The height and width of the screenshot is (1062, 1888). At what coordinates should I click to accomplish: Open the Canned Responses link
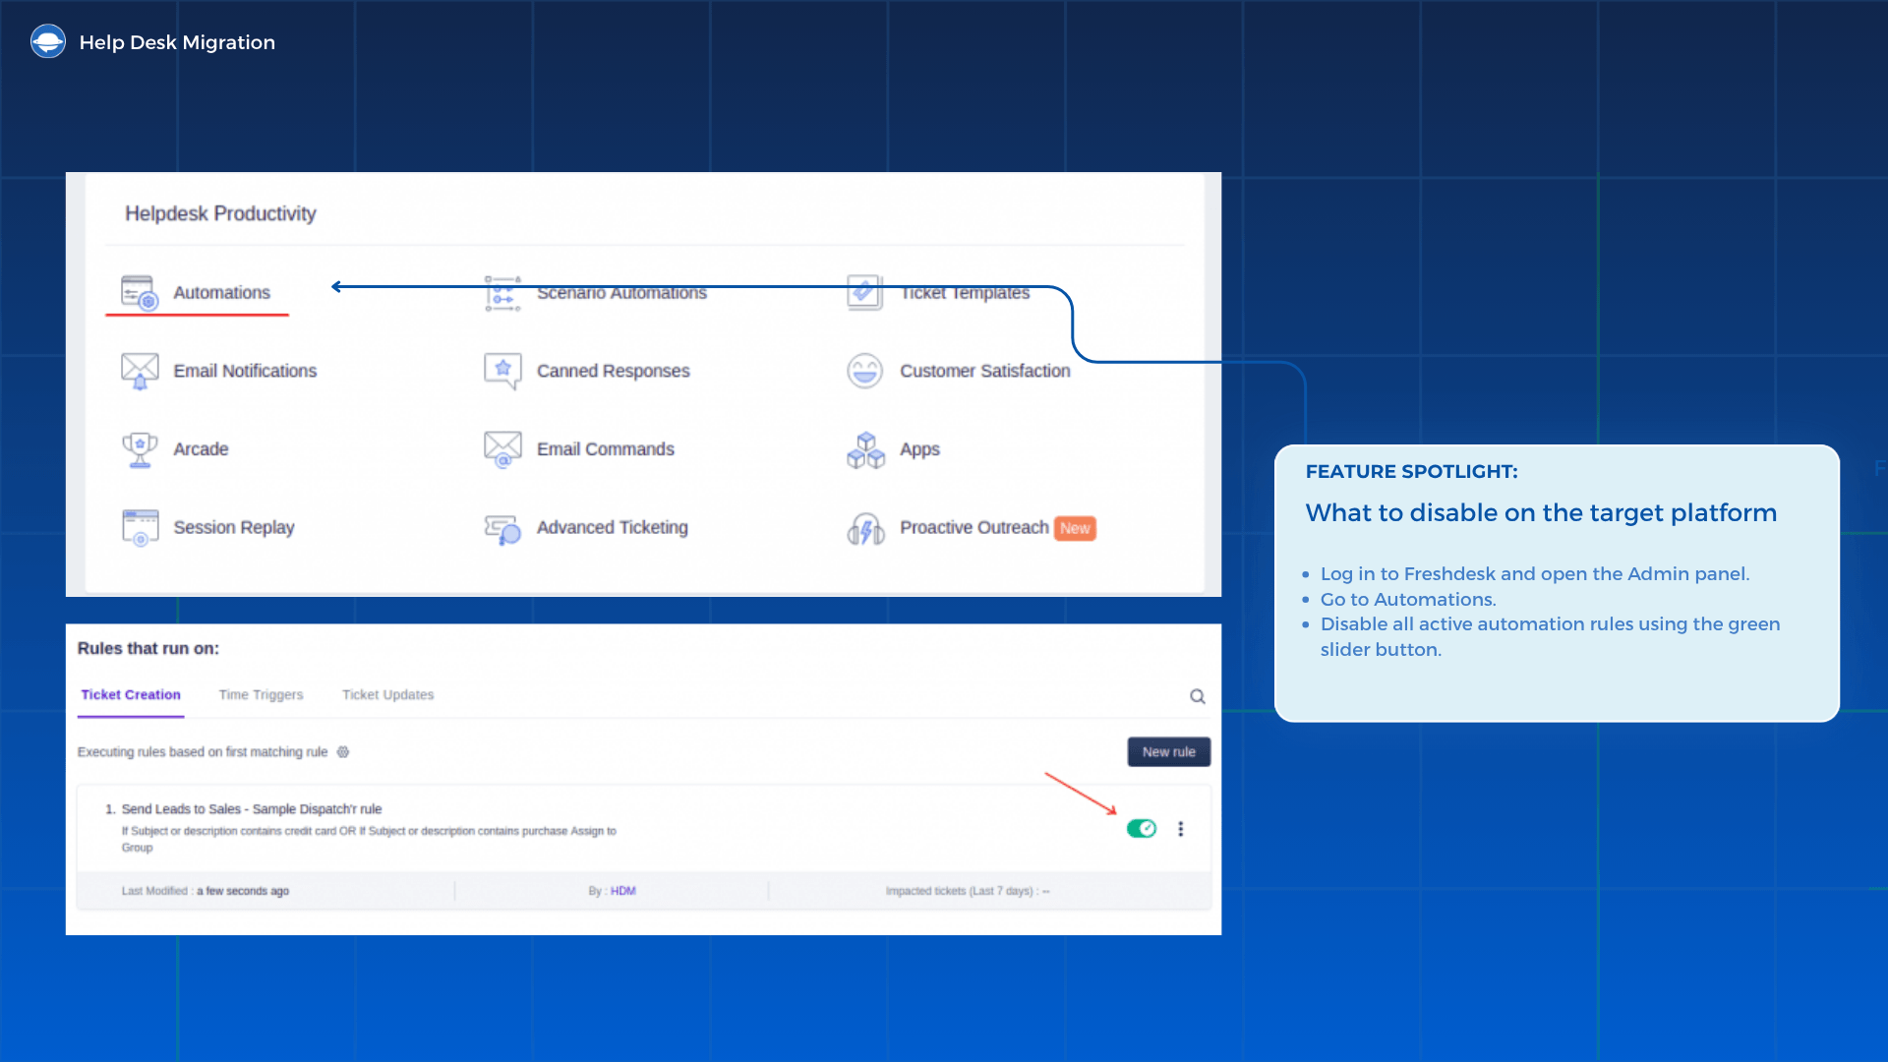[613, 372]
